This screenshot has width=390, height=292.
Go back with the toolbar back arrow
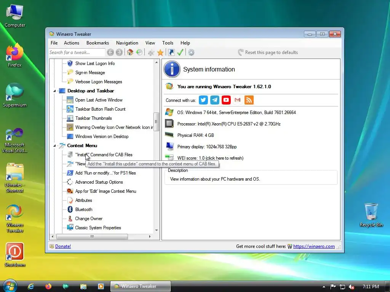pos(110,52)
